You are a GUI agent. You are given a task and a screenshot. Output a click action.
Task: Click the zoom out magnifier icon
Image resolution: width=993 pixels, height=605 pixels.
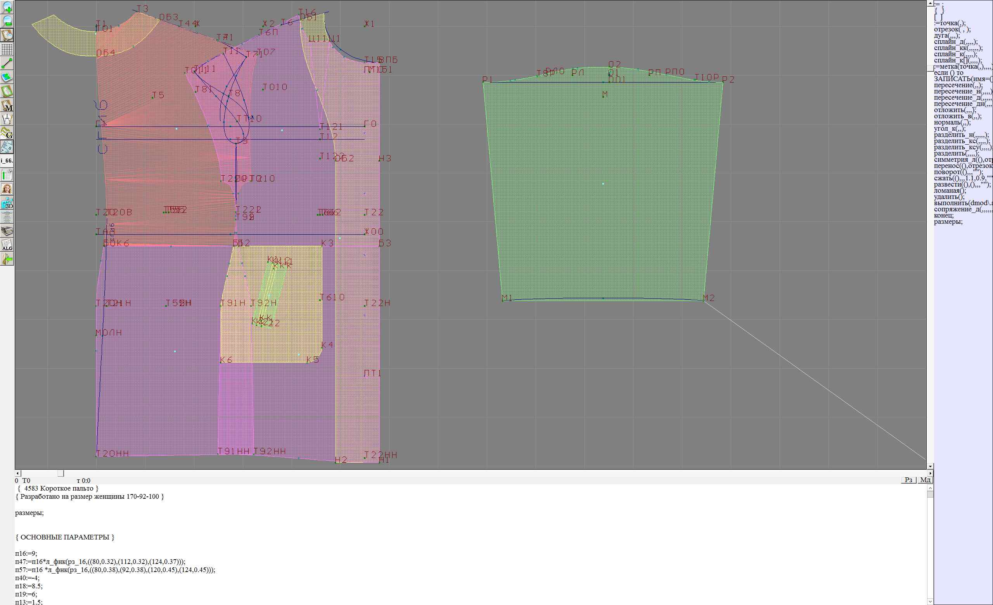7,21
